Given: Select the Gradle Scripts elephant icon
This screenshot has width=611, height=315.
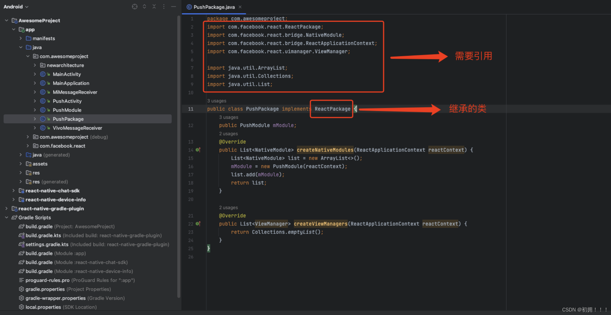Looking at the screenshot, I should (x=15, y=217).
